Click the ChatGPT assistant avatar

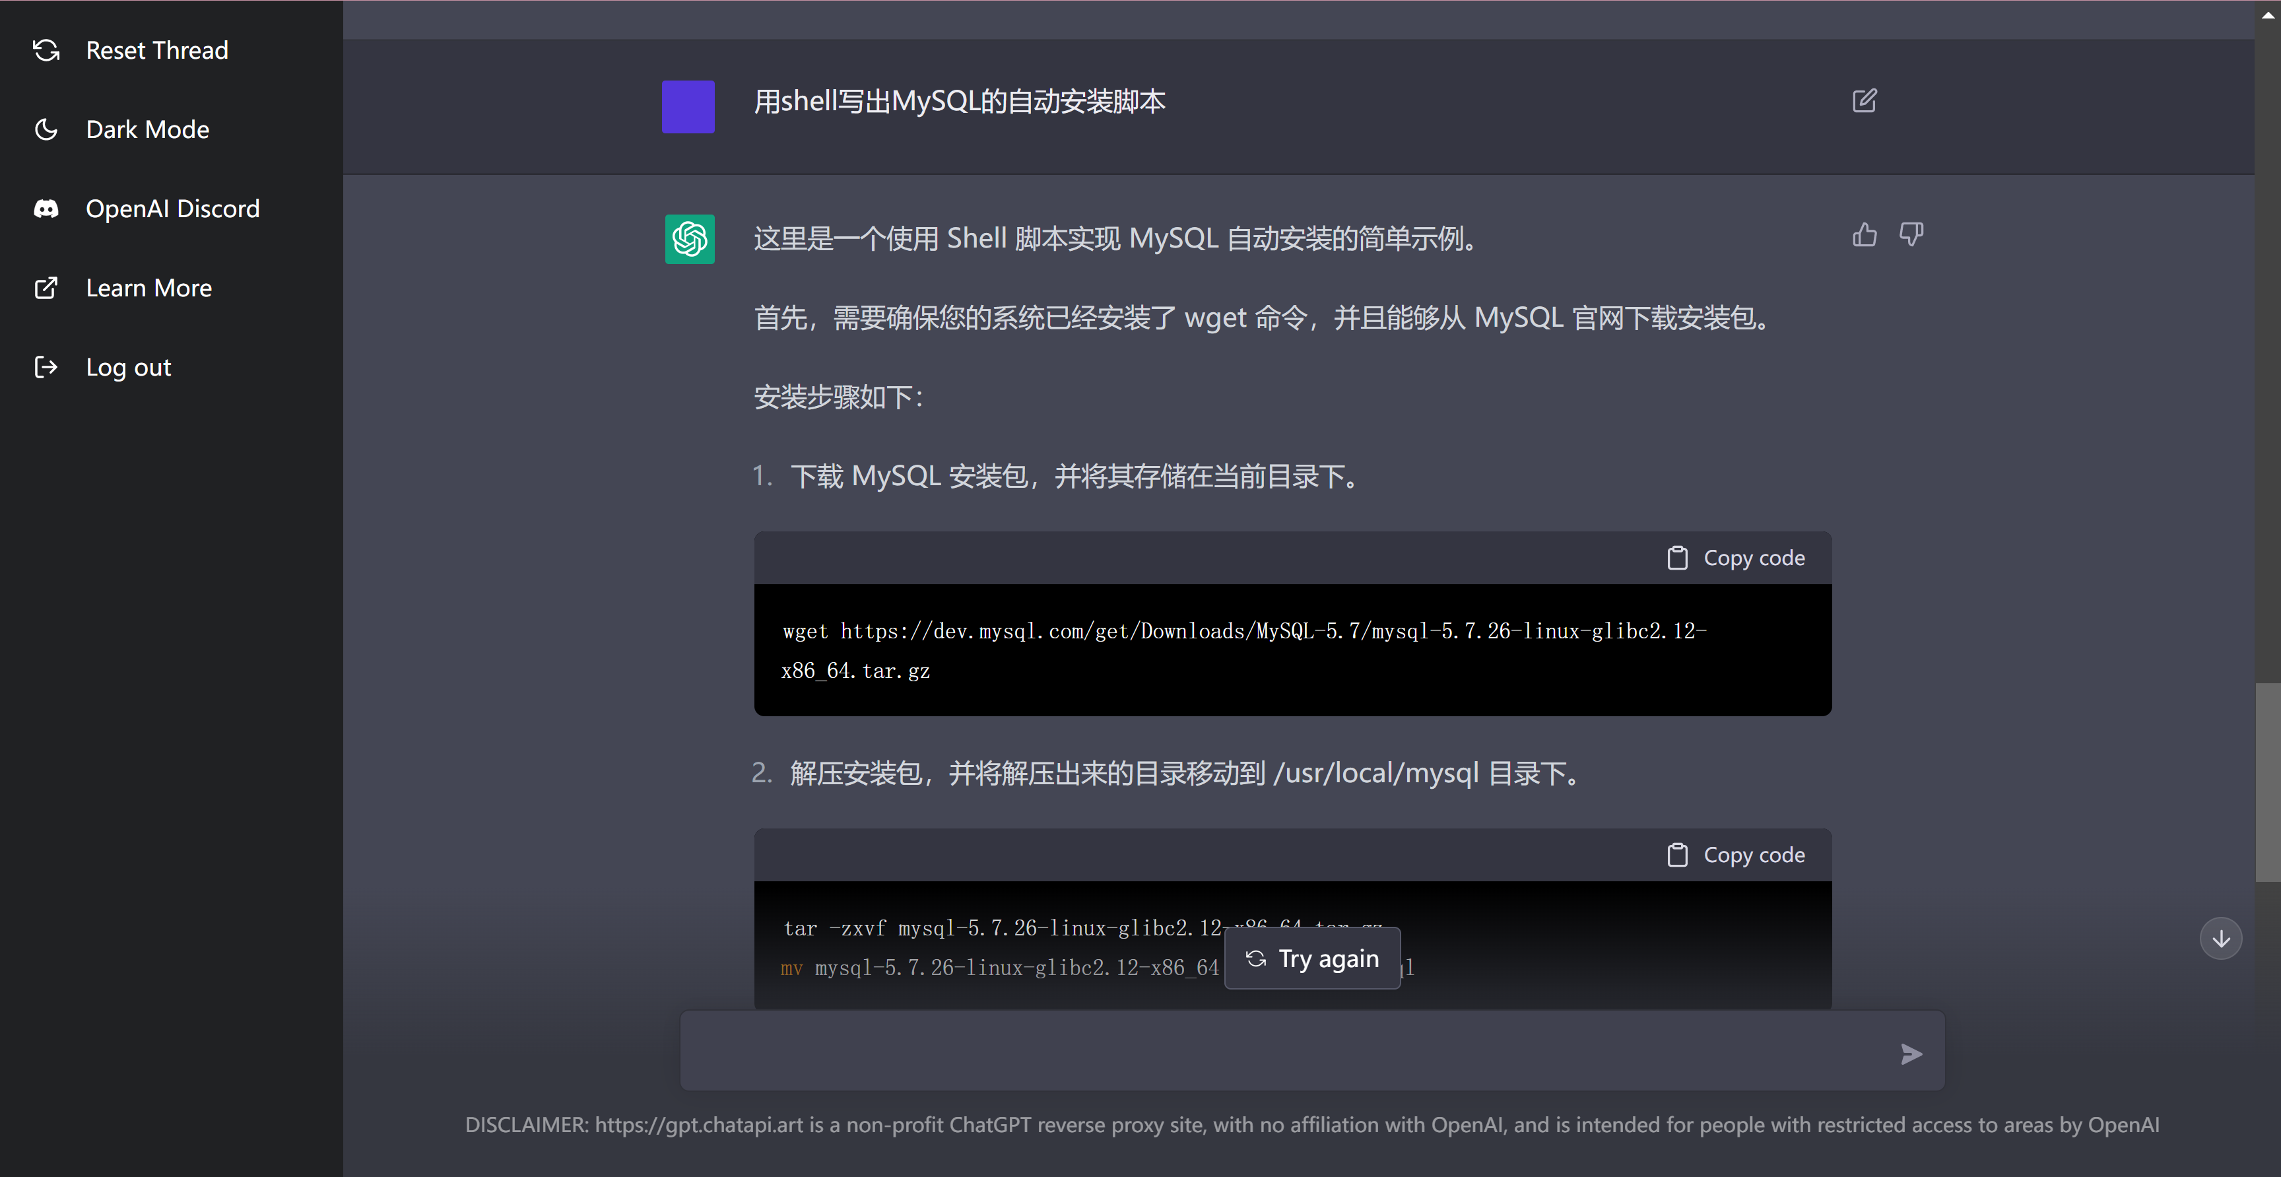(x=690, y=239)
